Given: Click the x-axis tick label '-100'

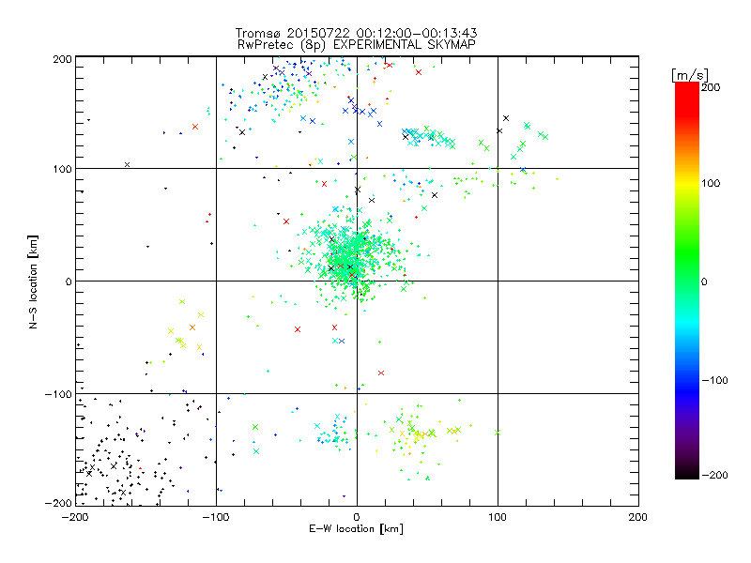Looking at the screenshot, I should pos(216,517).
